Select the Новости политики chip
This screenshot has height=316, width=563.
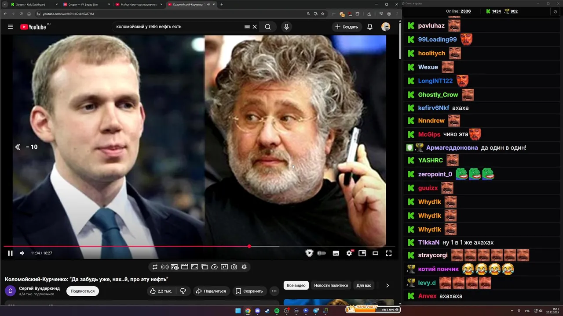click(331, 285)
